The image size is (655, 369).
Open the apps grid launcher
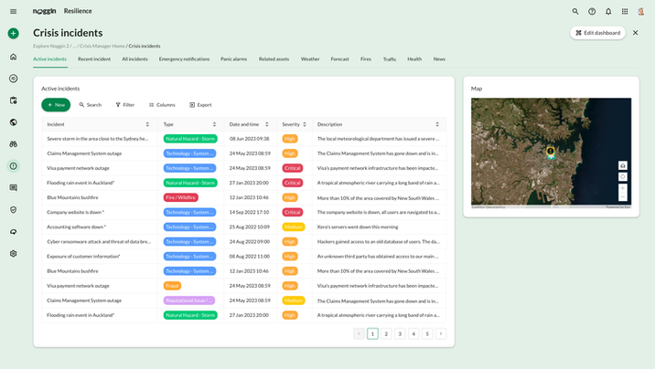625,11
